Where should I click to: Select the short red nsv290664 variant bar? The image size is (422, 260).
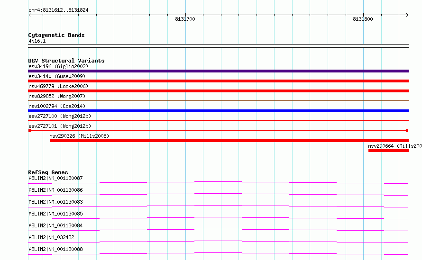(389, 151)
